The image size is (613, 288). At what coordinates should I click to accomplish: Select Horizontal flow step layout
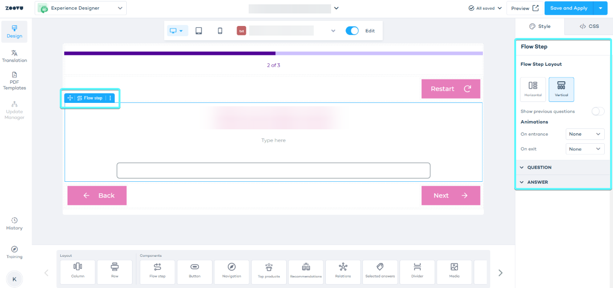tap(533, 89)
